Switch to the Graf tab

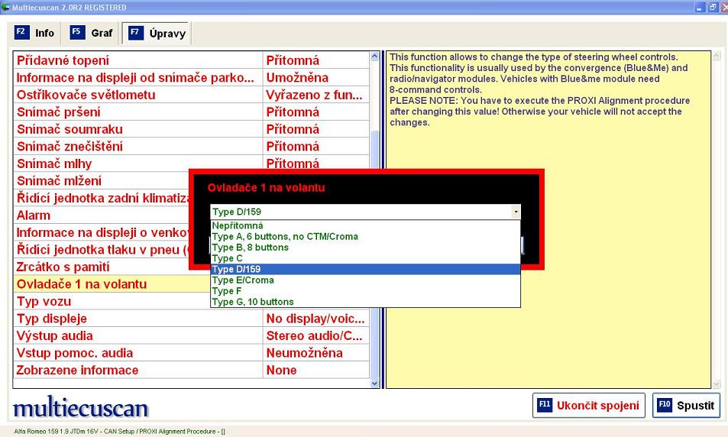click(92, 33)
